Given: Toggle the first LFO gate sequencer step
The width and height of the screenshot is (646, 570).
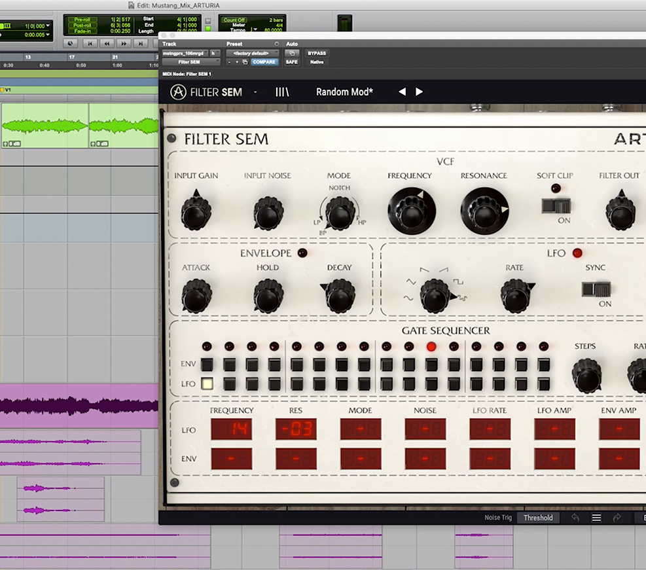Looking at the screenshot, I should (x=207, y=384).
